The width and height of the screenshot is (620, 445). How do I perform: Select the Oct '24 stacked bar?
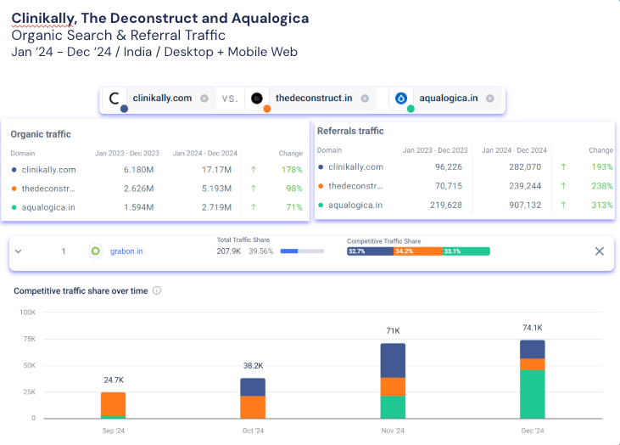click(x=253, y=398)
